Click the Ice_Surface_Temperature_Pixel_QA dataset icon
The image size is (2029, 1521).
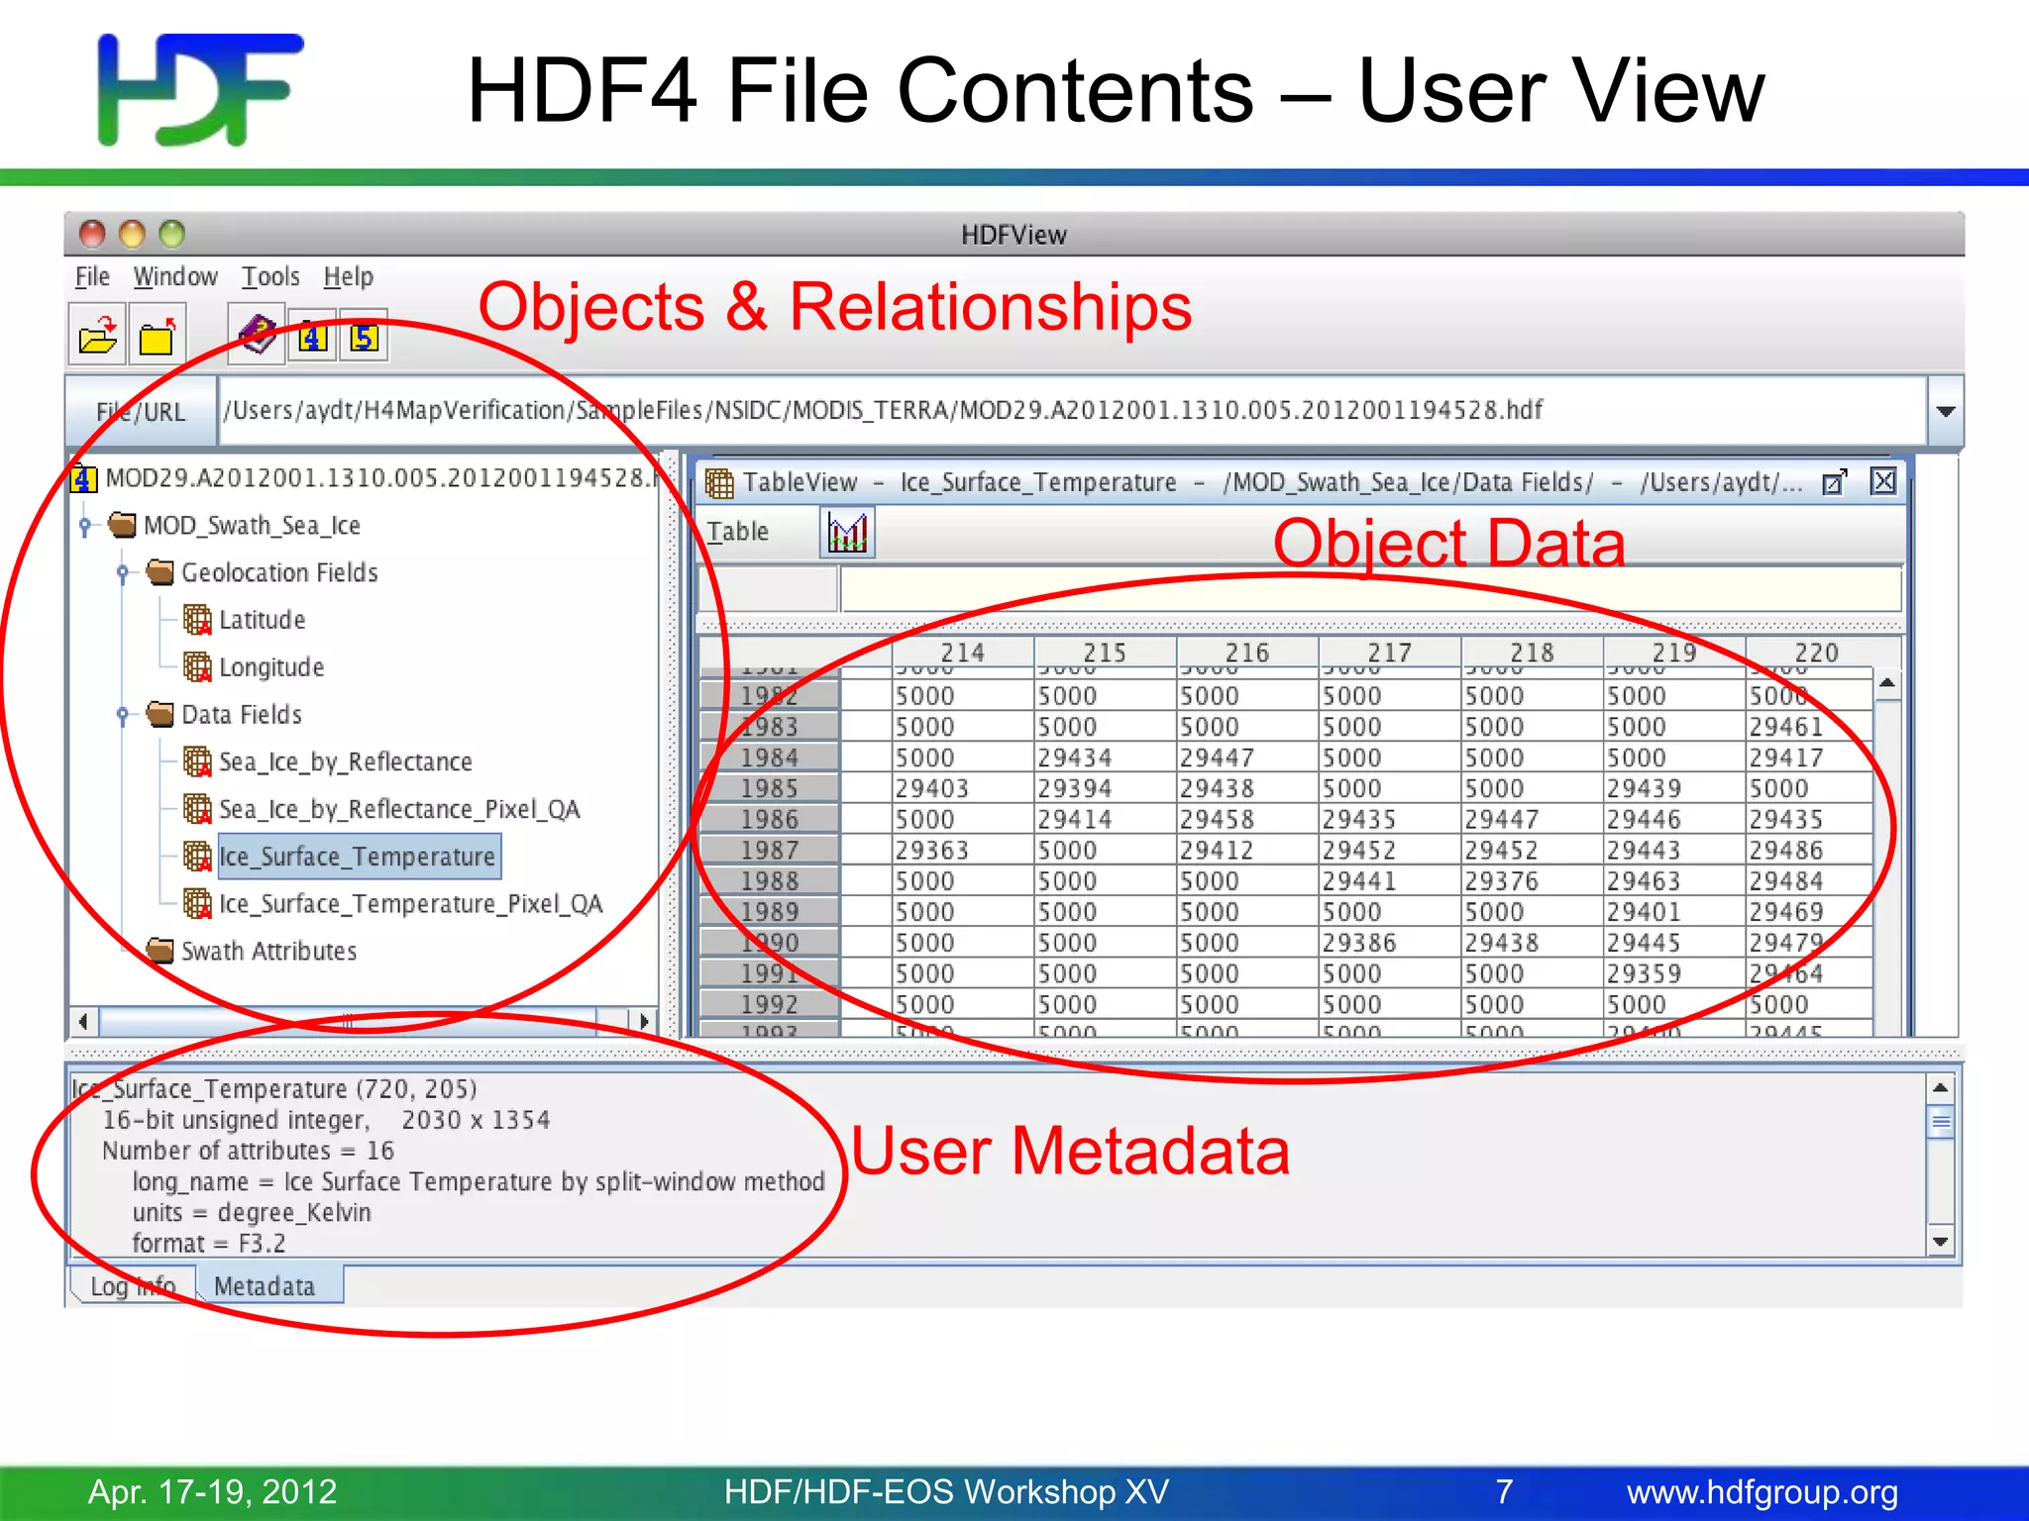click(x=197, y=903)
